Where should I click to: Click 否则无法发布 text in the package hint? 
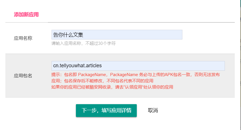coord(207,75)
